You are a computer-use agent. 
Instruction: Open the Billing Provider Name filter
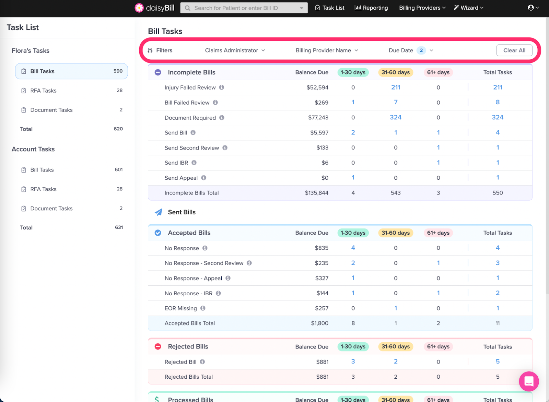click(x=327, y=50)
